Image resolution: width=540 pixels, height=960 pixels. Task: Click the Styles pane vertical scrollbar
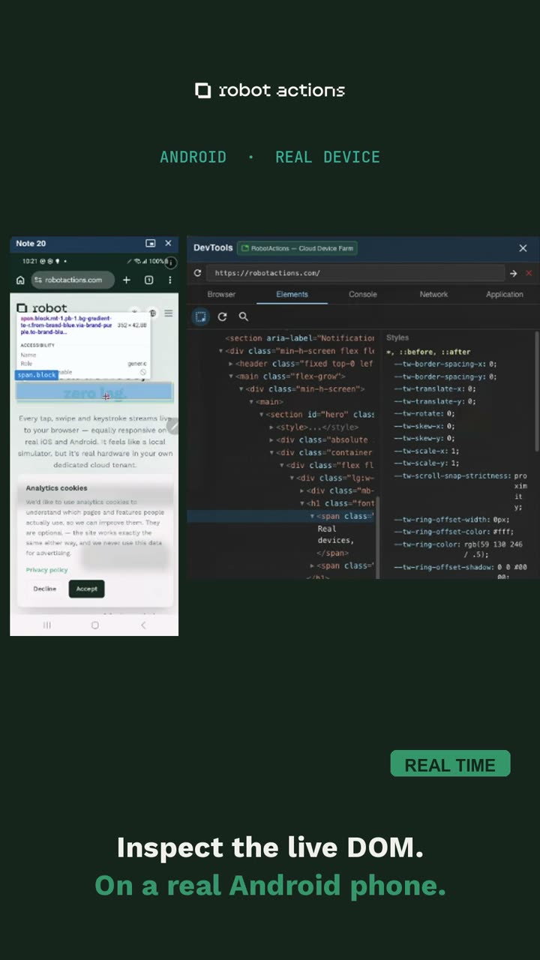point(537,390)
